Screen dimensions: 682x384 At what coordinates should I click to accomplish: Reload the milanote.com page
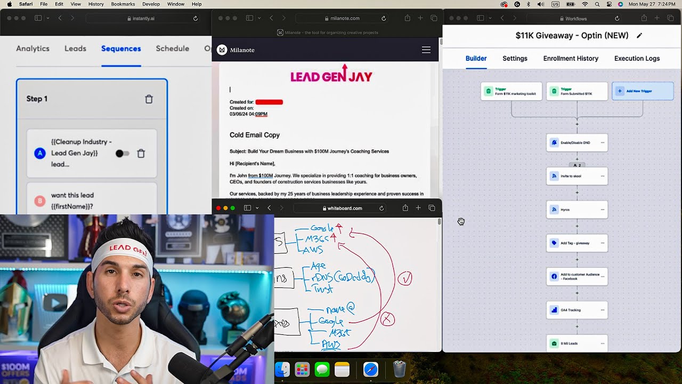coord(384,18)
